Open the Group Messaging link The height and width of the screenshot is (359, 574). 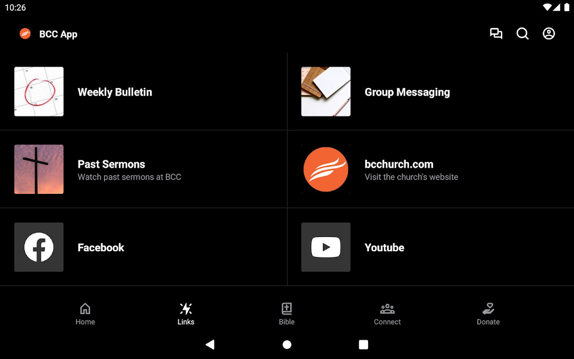(x=407, y=92)
